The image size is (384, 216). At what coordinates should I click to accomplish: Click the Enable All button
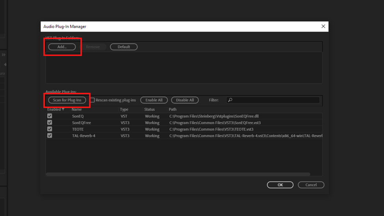tap(154, 100)
